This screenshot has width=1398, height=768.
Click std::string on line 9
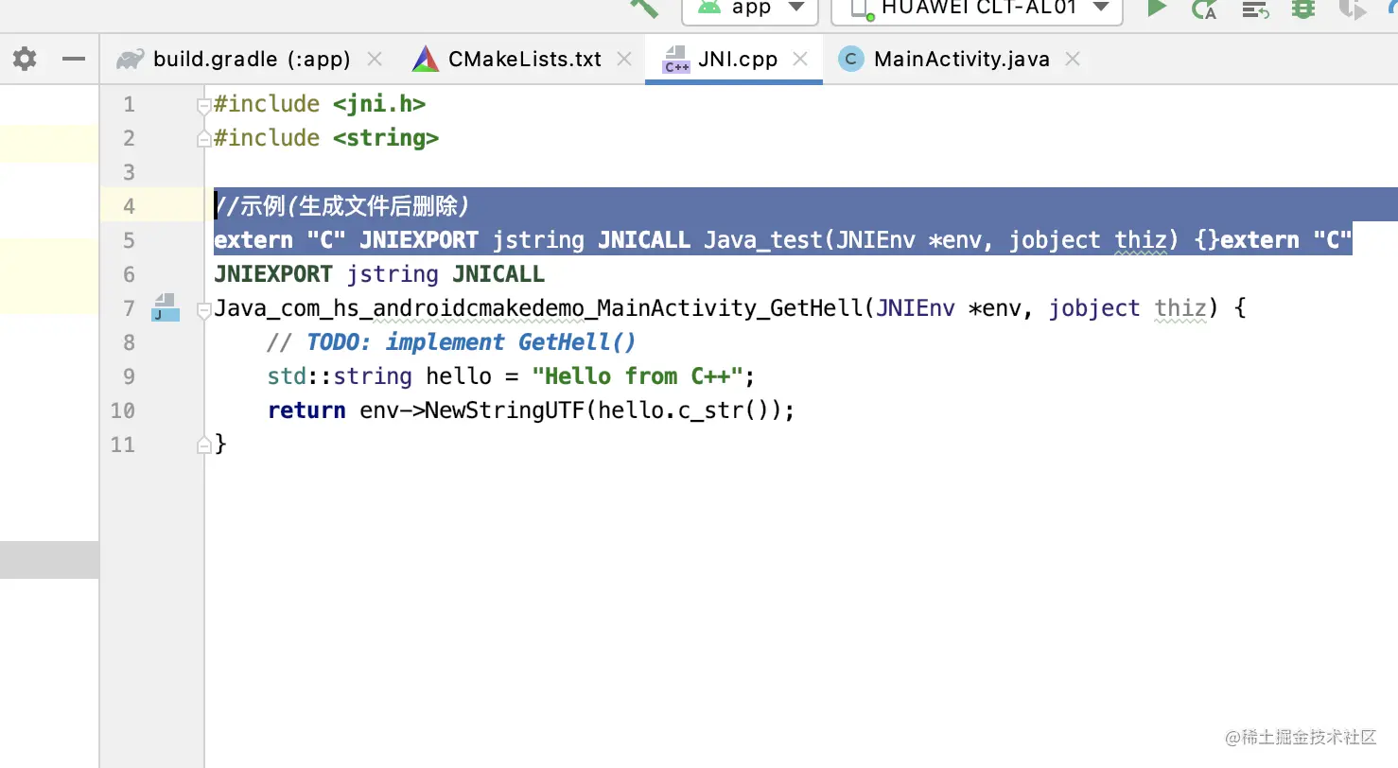tap(340, 376)
